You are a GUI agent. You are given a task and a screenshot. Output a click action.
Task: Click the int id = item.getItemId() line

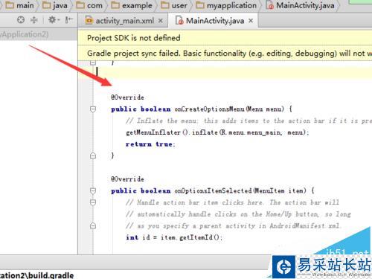tap(174, 237)
